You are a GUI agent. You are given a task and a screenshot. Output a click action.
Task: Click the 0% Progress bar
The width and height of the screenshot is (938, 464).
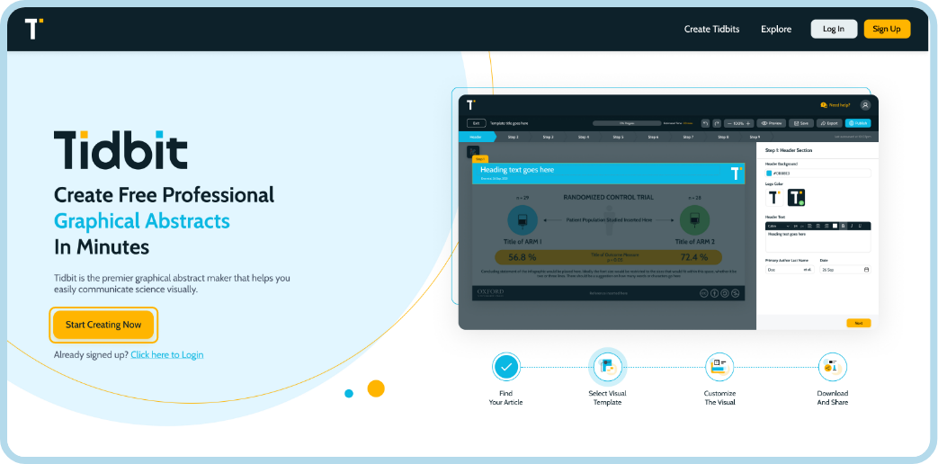click(x=627, y=123)
